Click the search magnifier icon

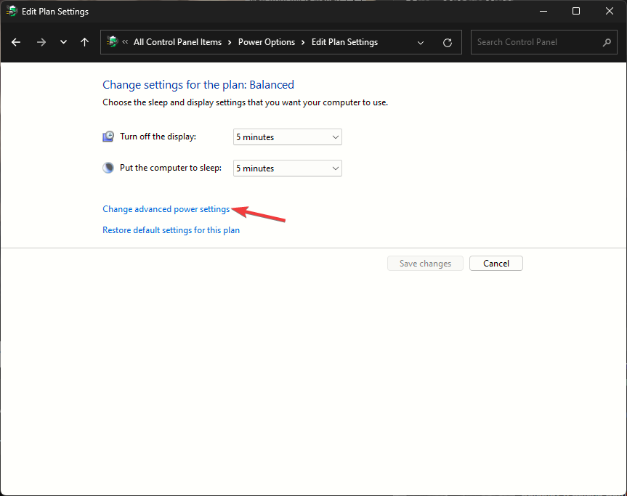(607, 42)
